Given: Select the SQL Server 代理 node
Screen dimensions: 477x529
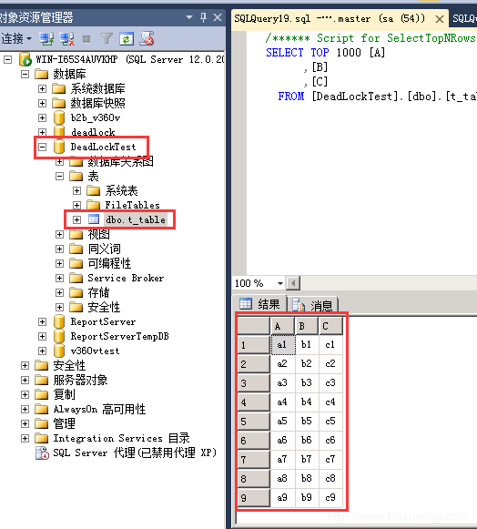Looking at the screenshot, I should tap(126, 453).
